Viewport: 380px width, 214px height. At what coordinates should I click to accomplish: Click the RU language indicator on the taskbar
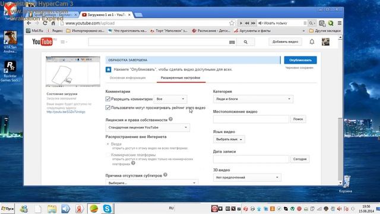[172, 208]
